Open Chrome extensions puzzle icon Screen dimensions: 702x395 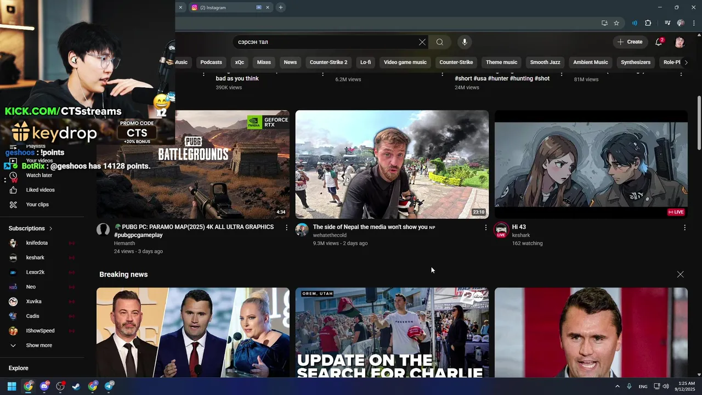[x=648, y=23]
